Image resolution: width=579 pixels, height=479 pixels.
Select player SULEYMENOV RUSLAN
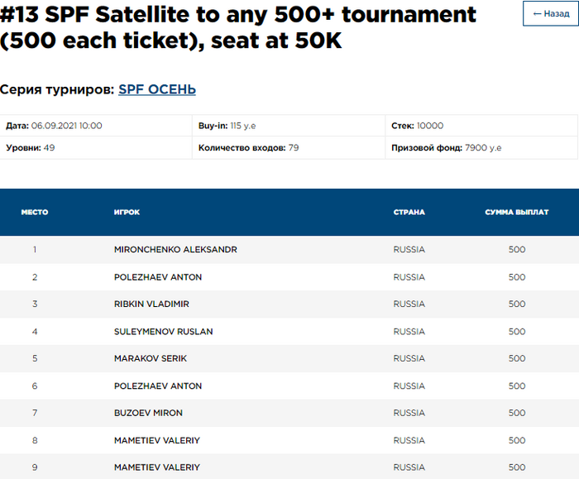click(x=163, y=331)
